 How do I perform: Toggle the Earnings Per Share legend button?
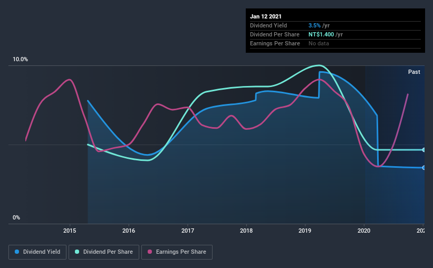pyautogui.click(x=177, y=252)
